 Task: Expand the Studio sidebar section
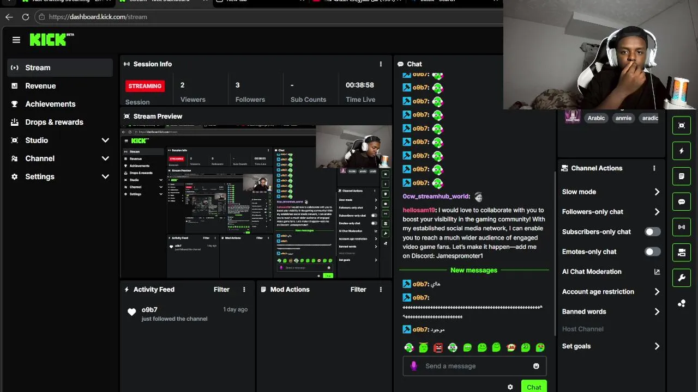[105, 140]
